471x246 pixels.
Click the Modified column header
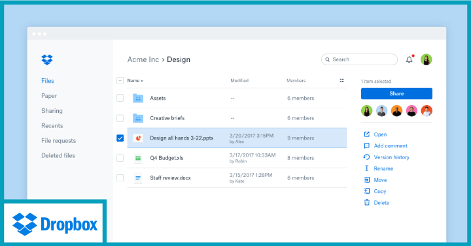239,81
